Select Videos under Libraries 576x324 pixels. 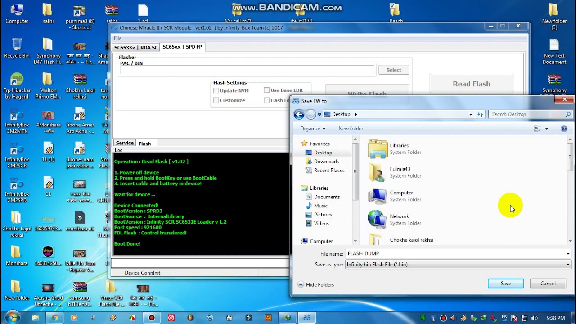[321, 224]
